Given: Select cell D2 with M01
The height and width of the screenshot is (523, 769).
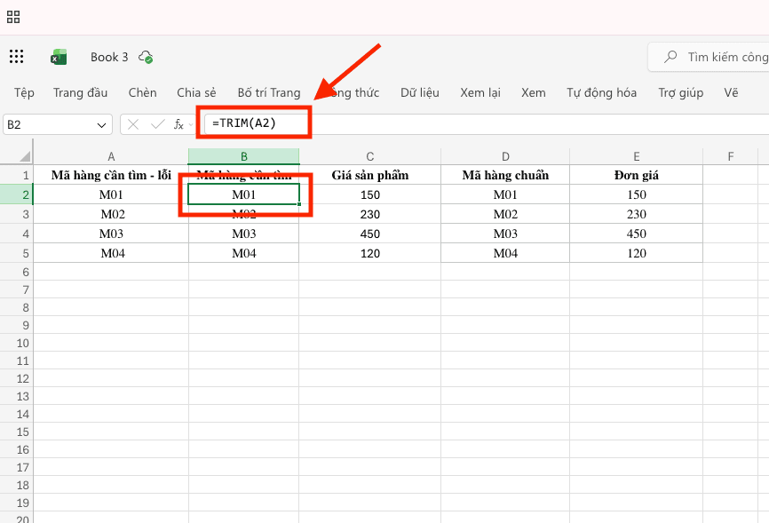Looking at the screenshot, I should (x=505, y=194).
